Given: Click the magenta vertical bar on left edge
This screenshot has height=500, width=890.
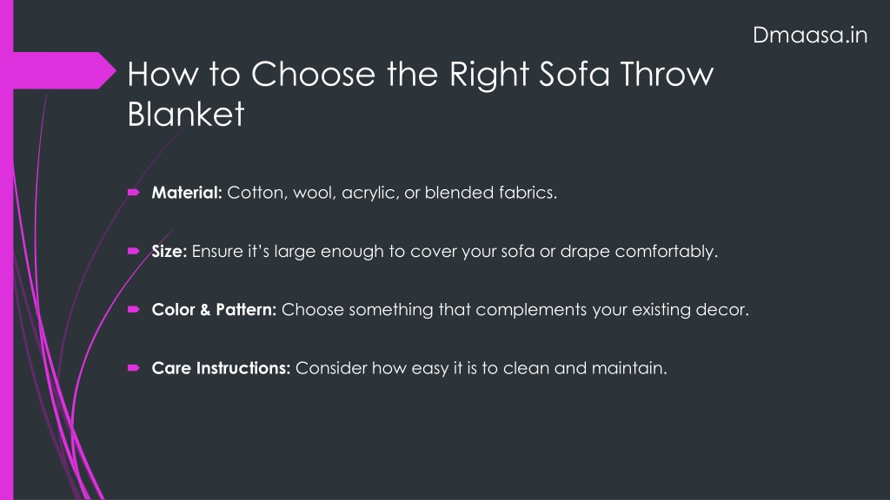Looking at the screenshot, I should (6, 250).
